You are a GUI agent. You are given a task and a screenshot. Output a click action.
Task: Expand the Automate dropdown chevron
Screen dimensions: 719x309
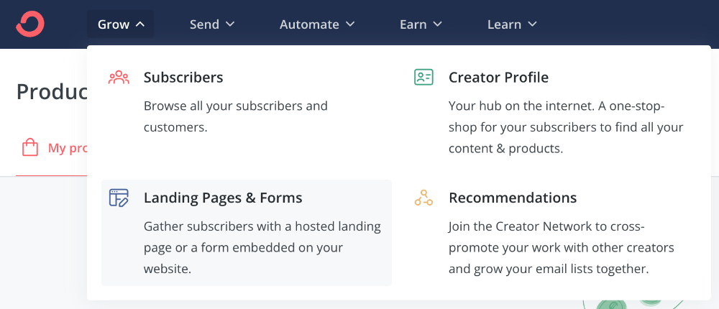pos(350,24)
